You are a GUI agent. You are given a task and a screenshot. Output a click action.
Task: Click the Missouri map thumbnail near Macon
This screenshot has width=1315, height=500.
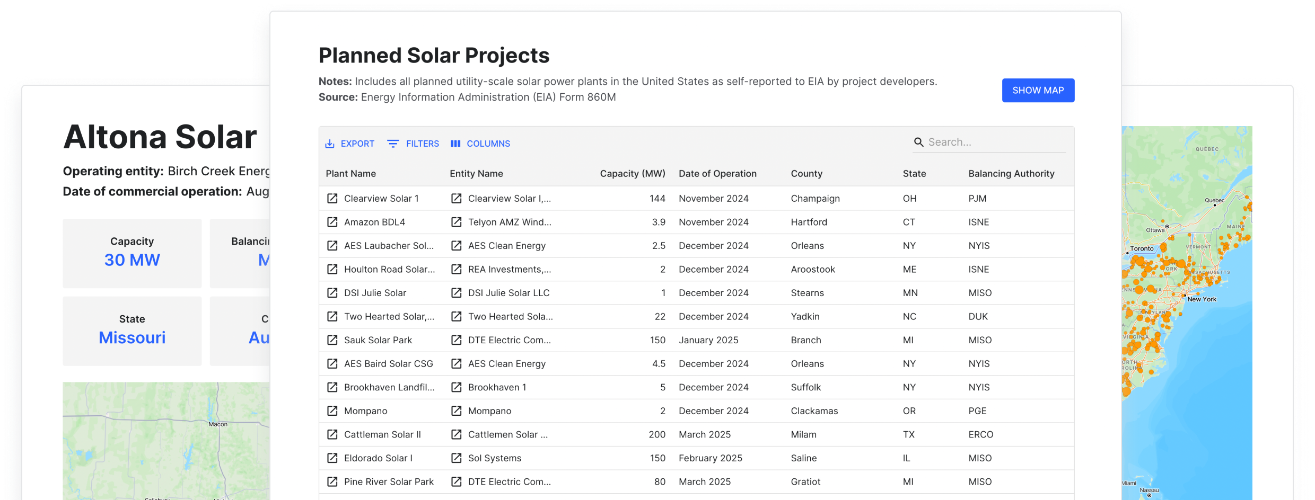tap(166, 441)
